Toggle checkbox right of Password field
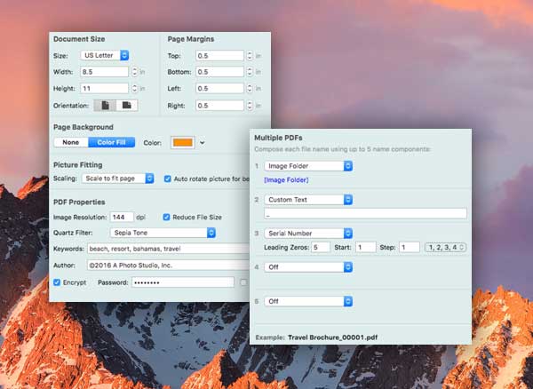The image size is (533, 389). tap(243, 282)
